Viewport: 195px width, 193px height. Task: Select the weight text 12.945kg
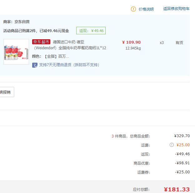pyautogui.click(x=133, y=48)
